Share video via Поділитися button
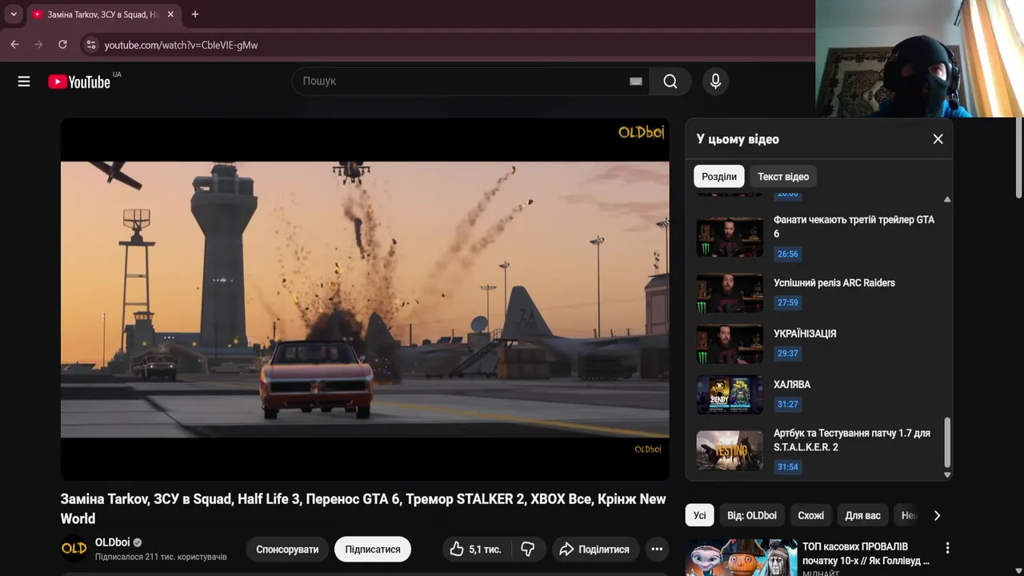This screenshot has width=1024, height=576. pyautogui.click(x=594, y=550)
